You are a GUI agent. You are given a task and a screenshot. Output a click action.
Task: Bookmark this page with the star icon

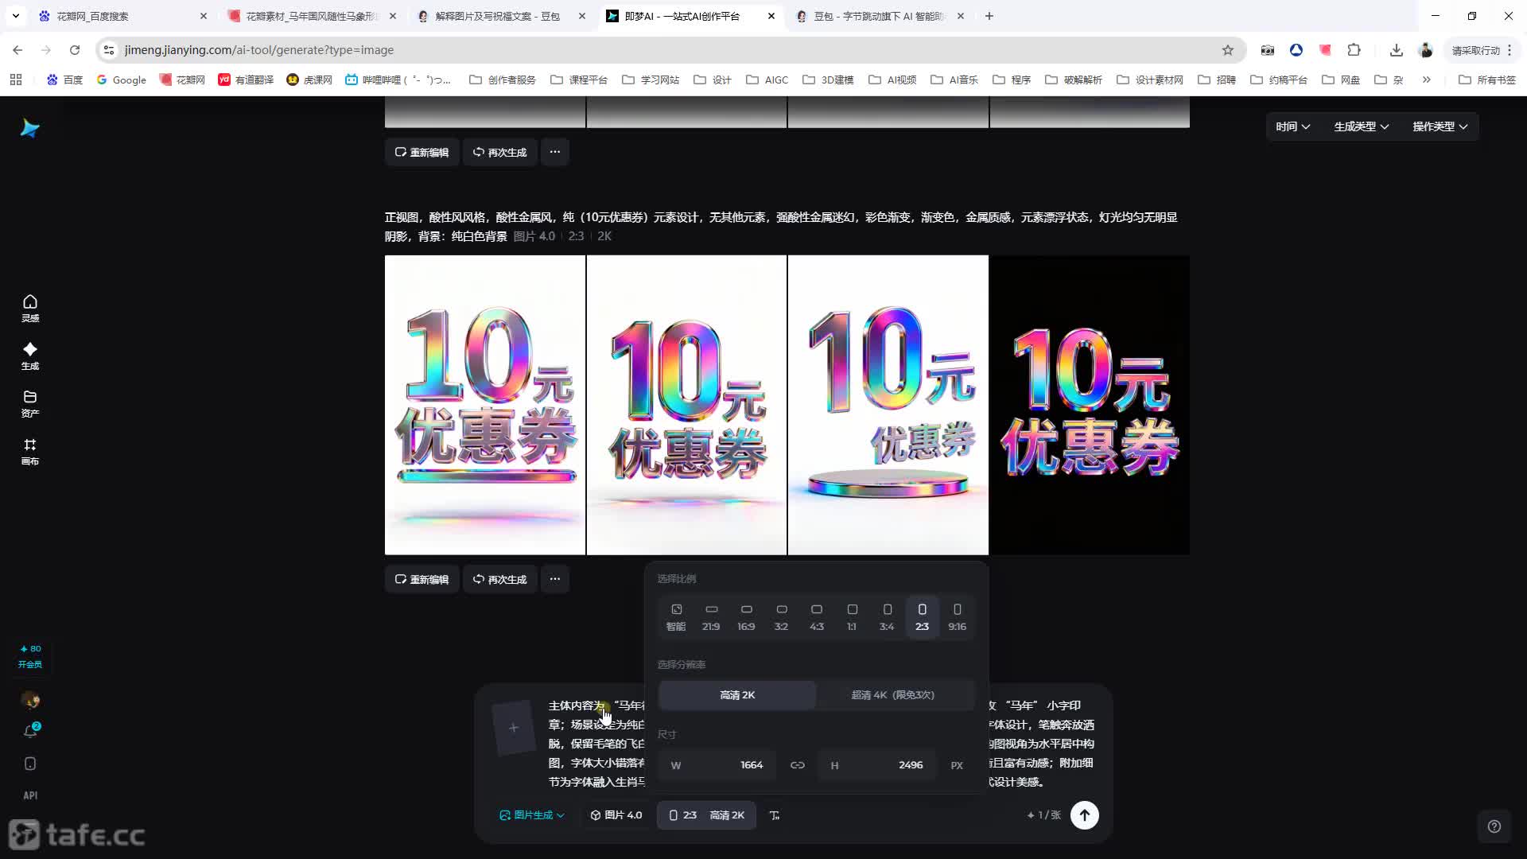(1228, 50)
